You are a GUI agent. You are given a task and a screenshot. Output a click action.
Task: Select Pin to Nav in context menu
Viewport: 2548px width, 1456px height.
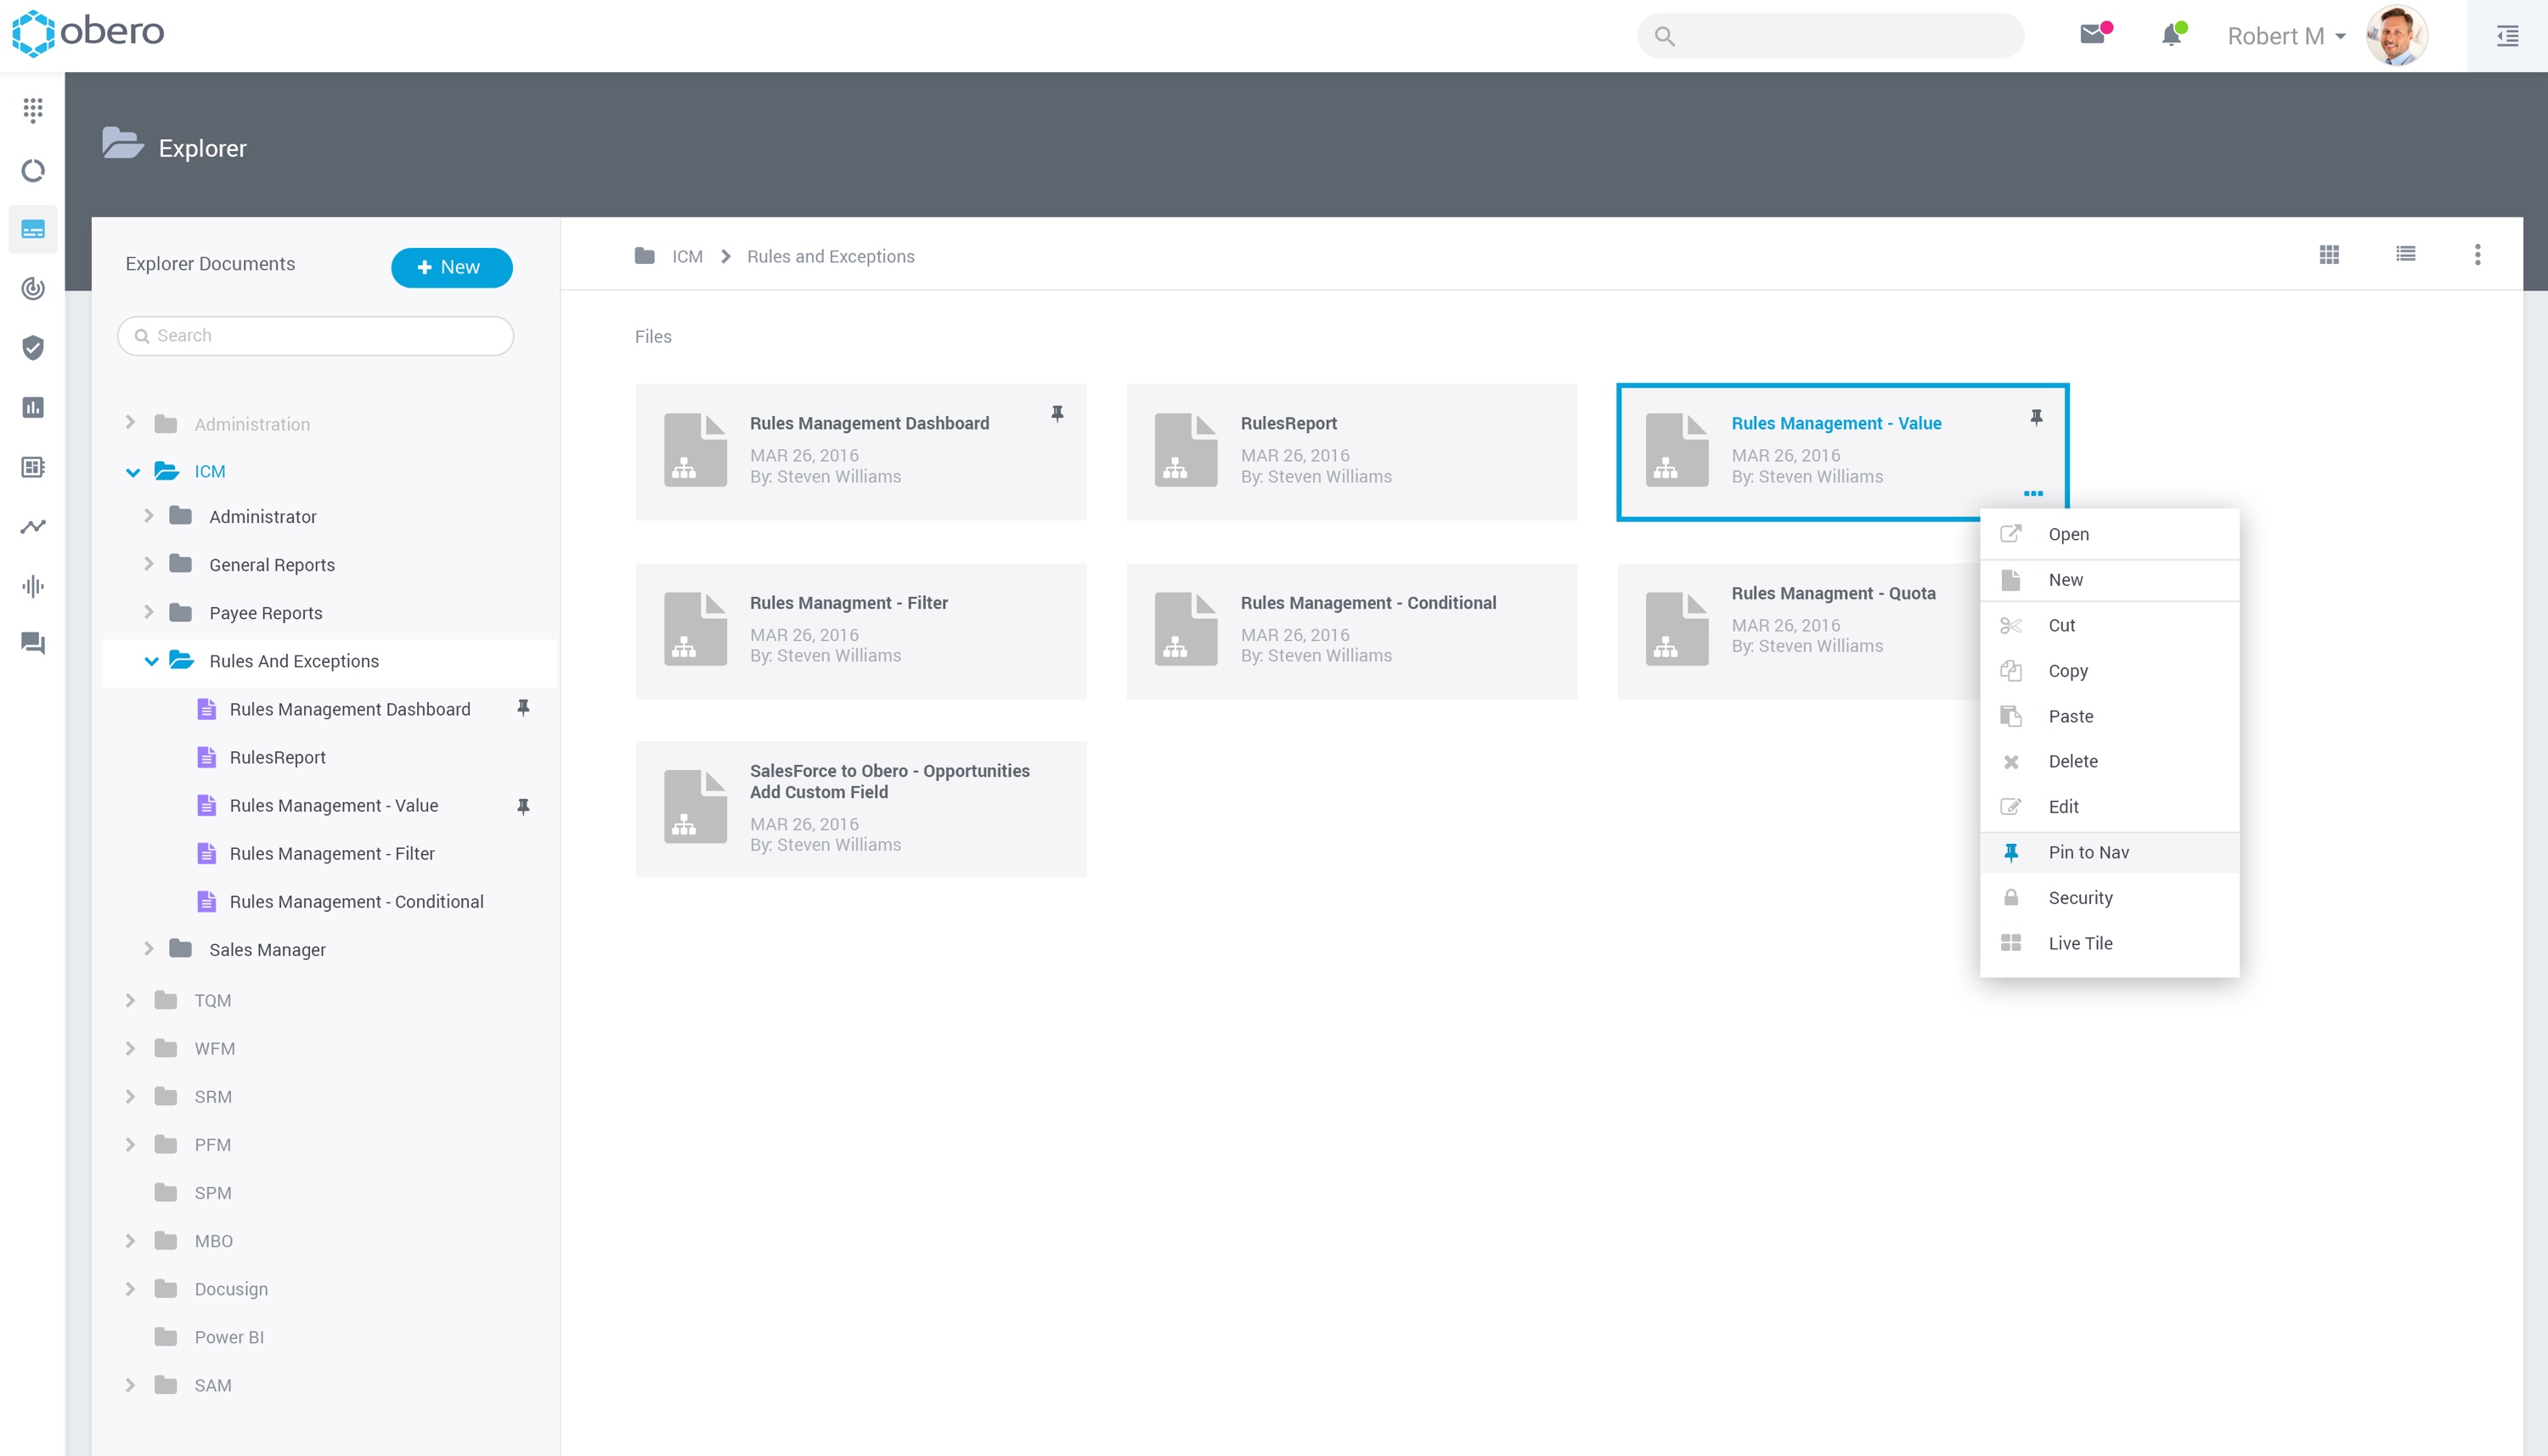coord(2109,852)
